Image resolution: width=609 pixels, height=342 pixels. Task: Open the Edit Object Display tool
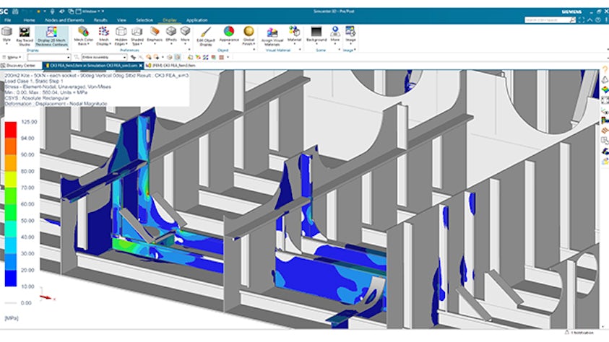[x=204, y=35]
